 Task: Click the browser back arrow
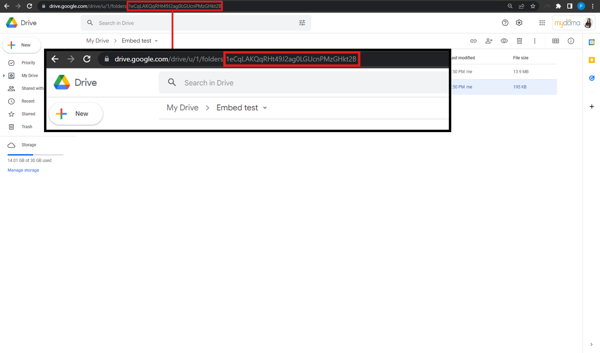click(6, 6)
